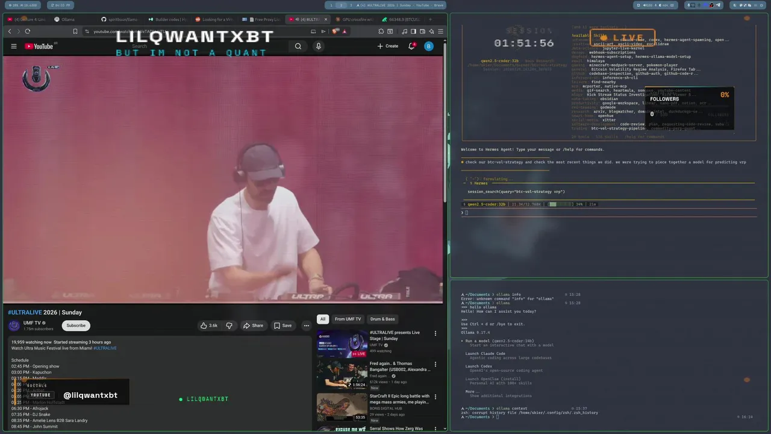771x434 pixels.
Task: Open Brave Leo AI sparkle icon
Action: 431,31
